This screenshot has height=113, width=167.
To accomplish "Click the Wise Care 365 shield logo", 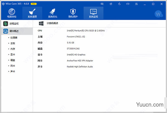I will click(3, 4).
